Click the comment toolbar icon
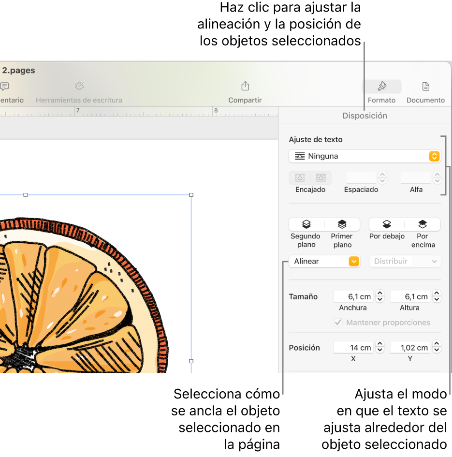The image size is (452, 457). pyautogui.click(x=5, y=86)
